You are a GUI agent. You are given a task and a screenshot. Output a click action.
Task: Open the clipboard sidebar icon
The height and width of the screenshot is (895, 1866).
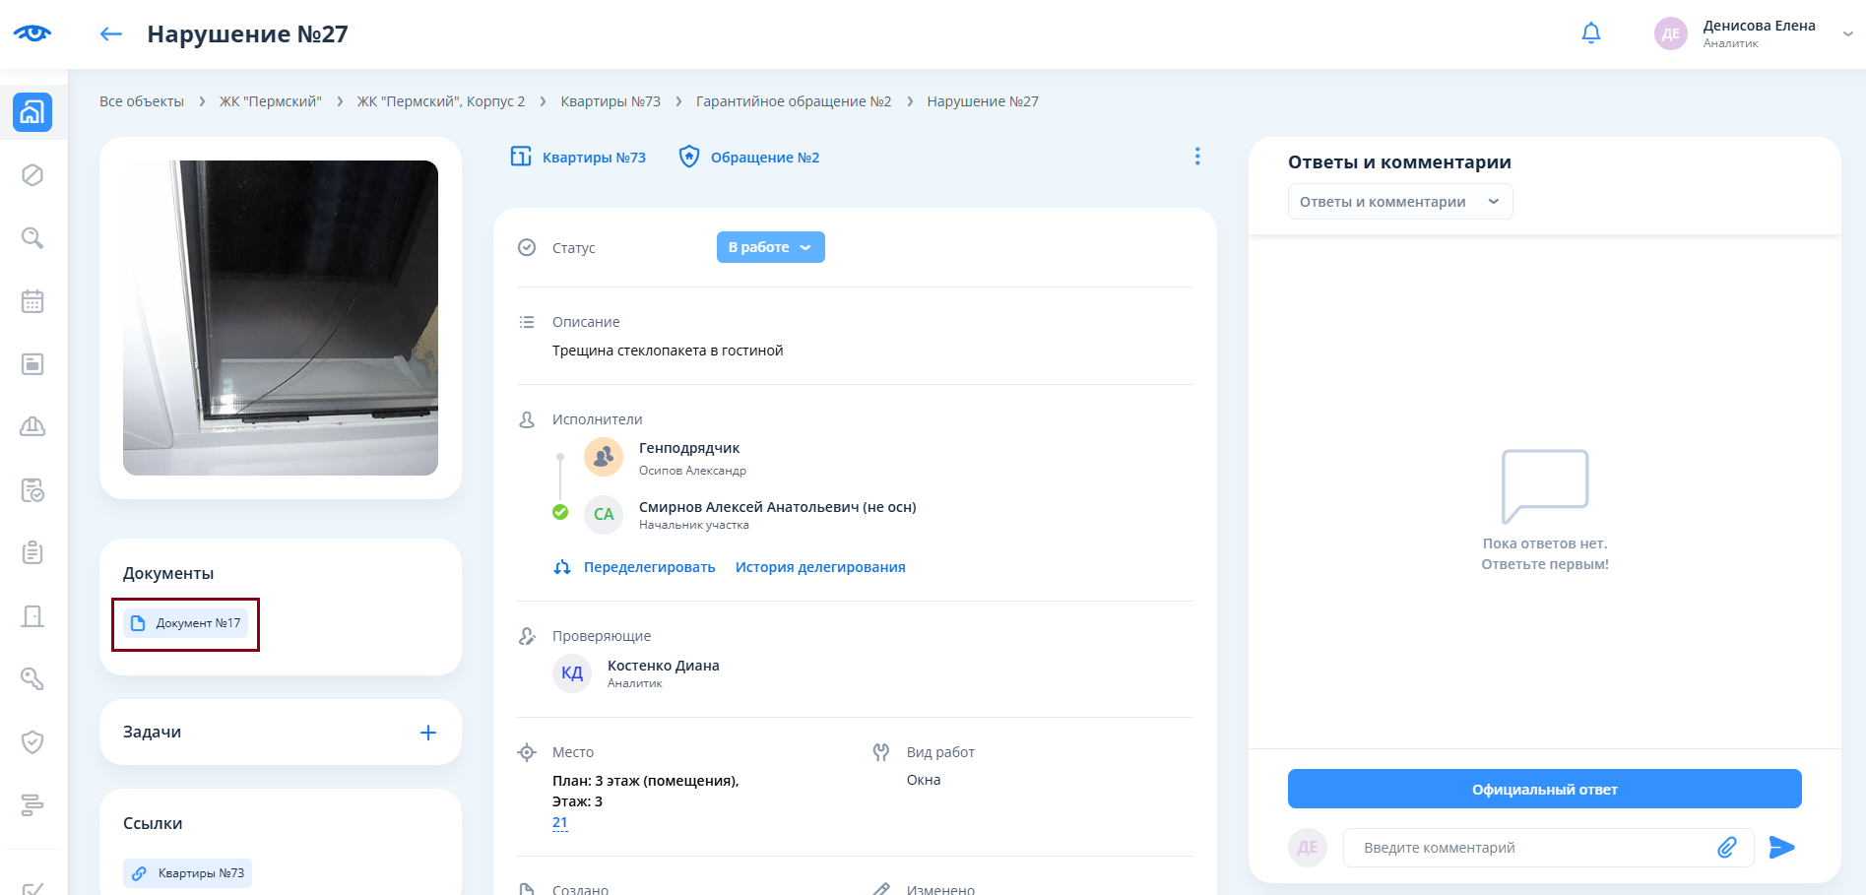[x=32, y=552]
